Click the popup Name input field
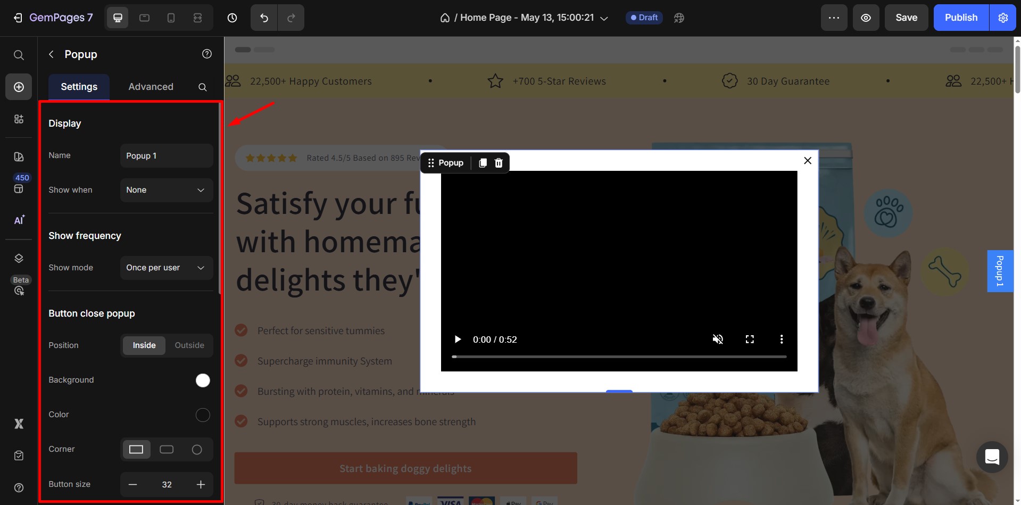This screenshot has width=1021, height=505. [x=166, y=156]
